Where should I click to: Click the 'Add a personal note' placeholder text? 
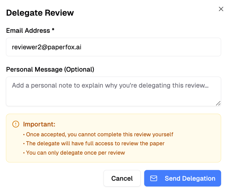point(110,86)
